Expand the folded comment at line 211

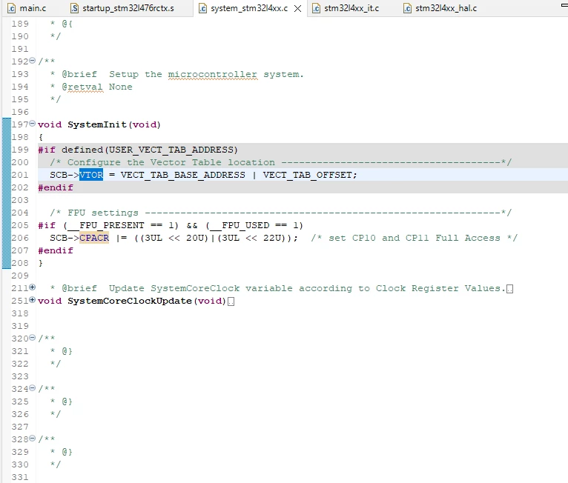(32, 287)
